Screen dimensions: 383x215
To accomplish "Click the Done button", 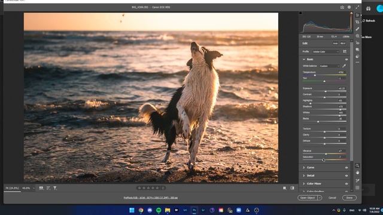I will (349, 198).
